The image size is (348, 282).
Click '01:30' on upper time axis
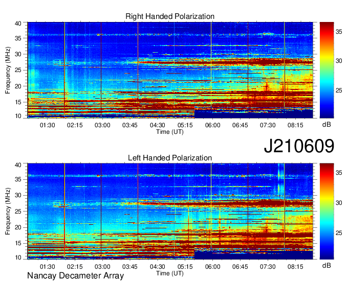[47, 125]
